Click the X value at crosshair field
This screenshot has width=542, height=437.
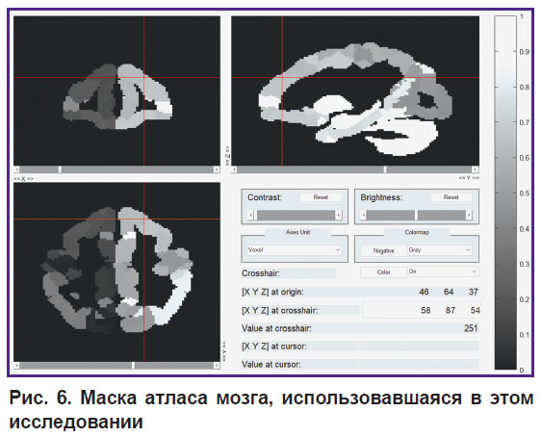[426, 311]
